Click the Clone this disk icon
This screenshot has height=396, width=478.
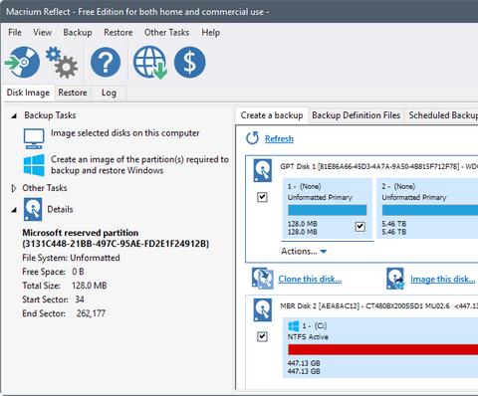coord(262,279)
